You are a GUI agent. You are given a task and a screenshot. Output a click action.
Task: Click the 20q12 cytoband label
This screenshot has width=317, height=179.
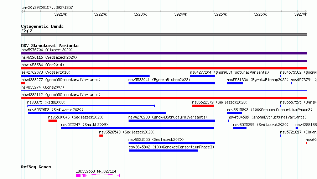click(x=27, y=31)
